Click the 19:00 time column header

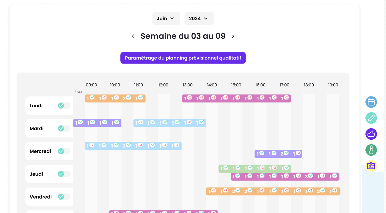pos(333,85)
